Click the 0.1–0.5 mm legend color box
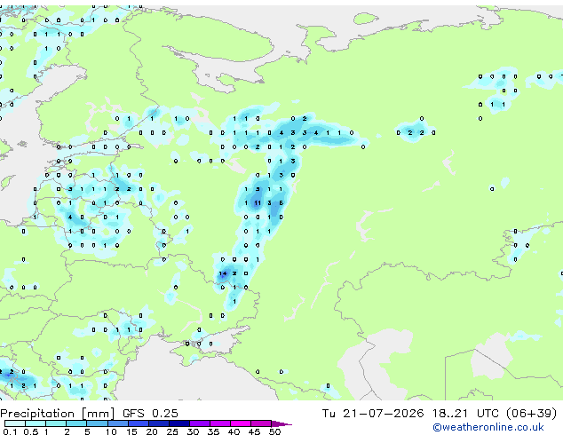Image resolution: width=563 pixels, height=435 pixels. [x=15, y=423]
